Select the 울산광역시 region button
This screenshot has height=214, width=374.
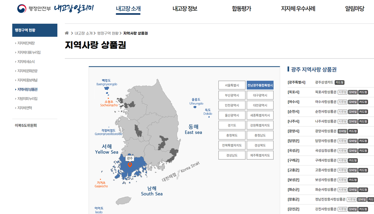point(232,115)
